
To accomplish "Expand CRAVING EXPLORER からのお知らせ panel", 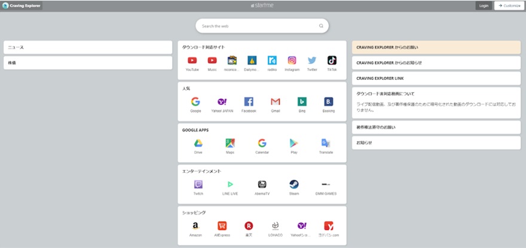I will tap(436, 63).
